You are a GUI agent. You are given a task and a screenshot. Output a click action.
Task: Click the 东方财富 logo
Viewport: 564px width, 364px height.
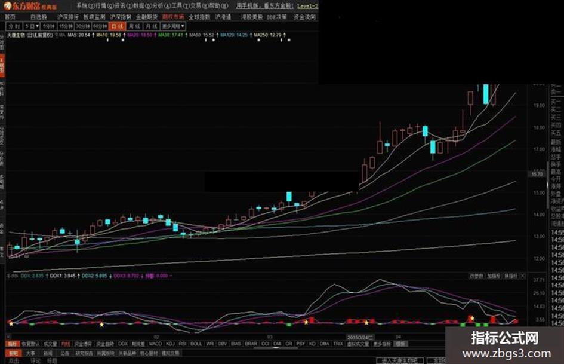click(x=30, y=6)
